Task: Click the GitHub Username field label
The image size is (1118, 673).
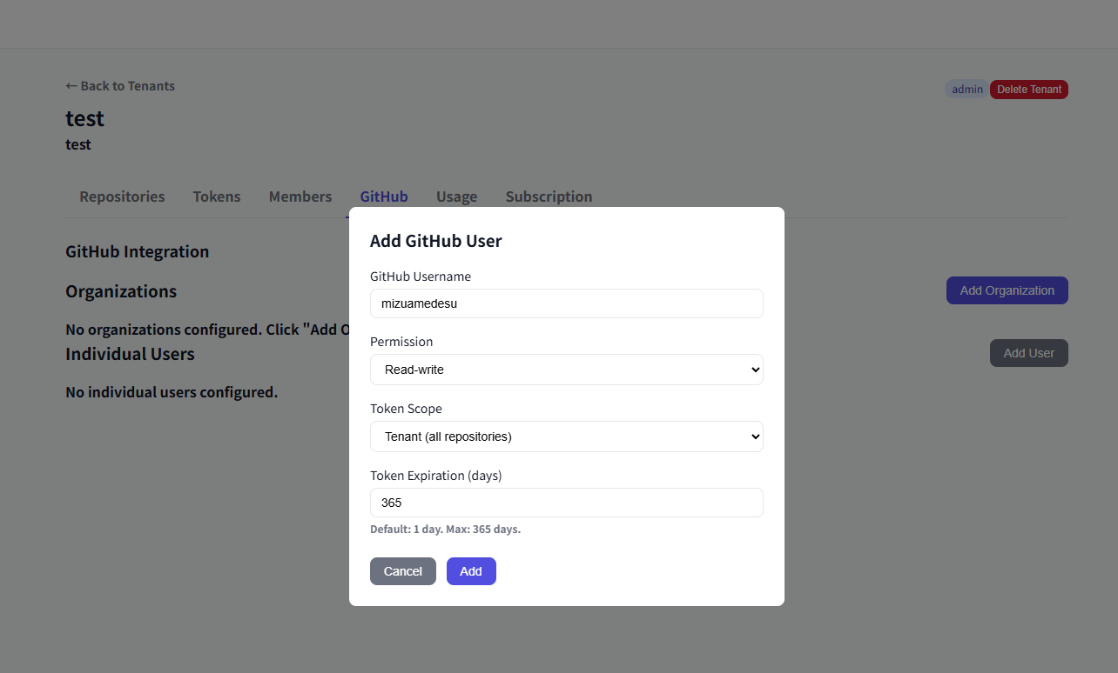Action: (421, 277)
